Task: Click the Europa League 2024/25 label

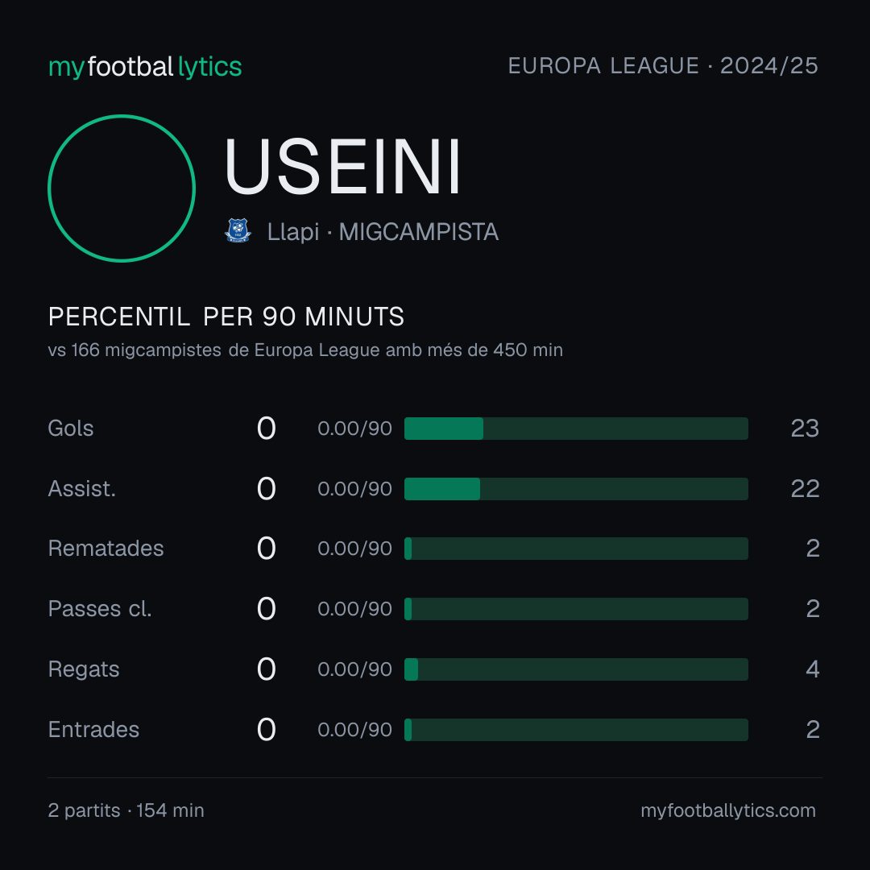Action: pyautogui.click(x=663, y=66)
